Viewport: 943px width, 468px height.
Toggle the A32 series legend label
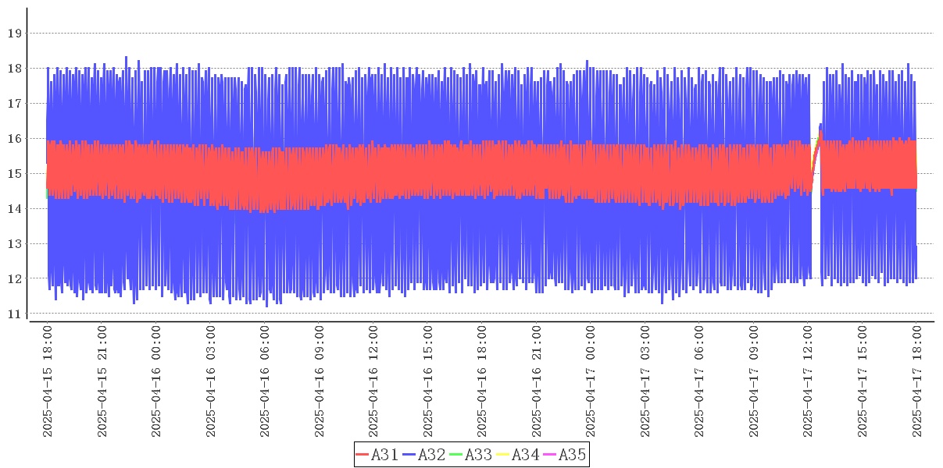pos(432,455)
